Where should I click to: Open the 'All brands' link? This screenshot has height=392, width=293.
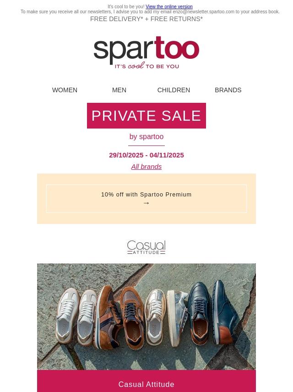(x=146, y=167)
